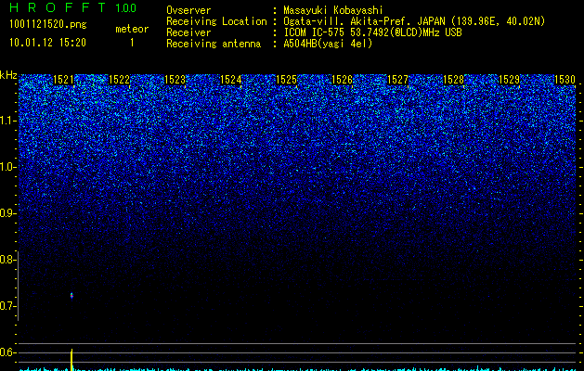Image resolution: width=584 pixels, height=371 pixels.
Task: Click the 0.8 frequency axis label
Action: pos(7,260)
